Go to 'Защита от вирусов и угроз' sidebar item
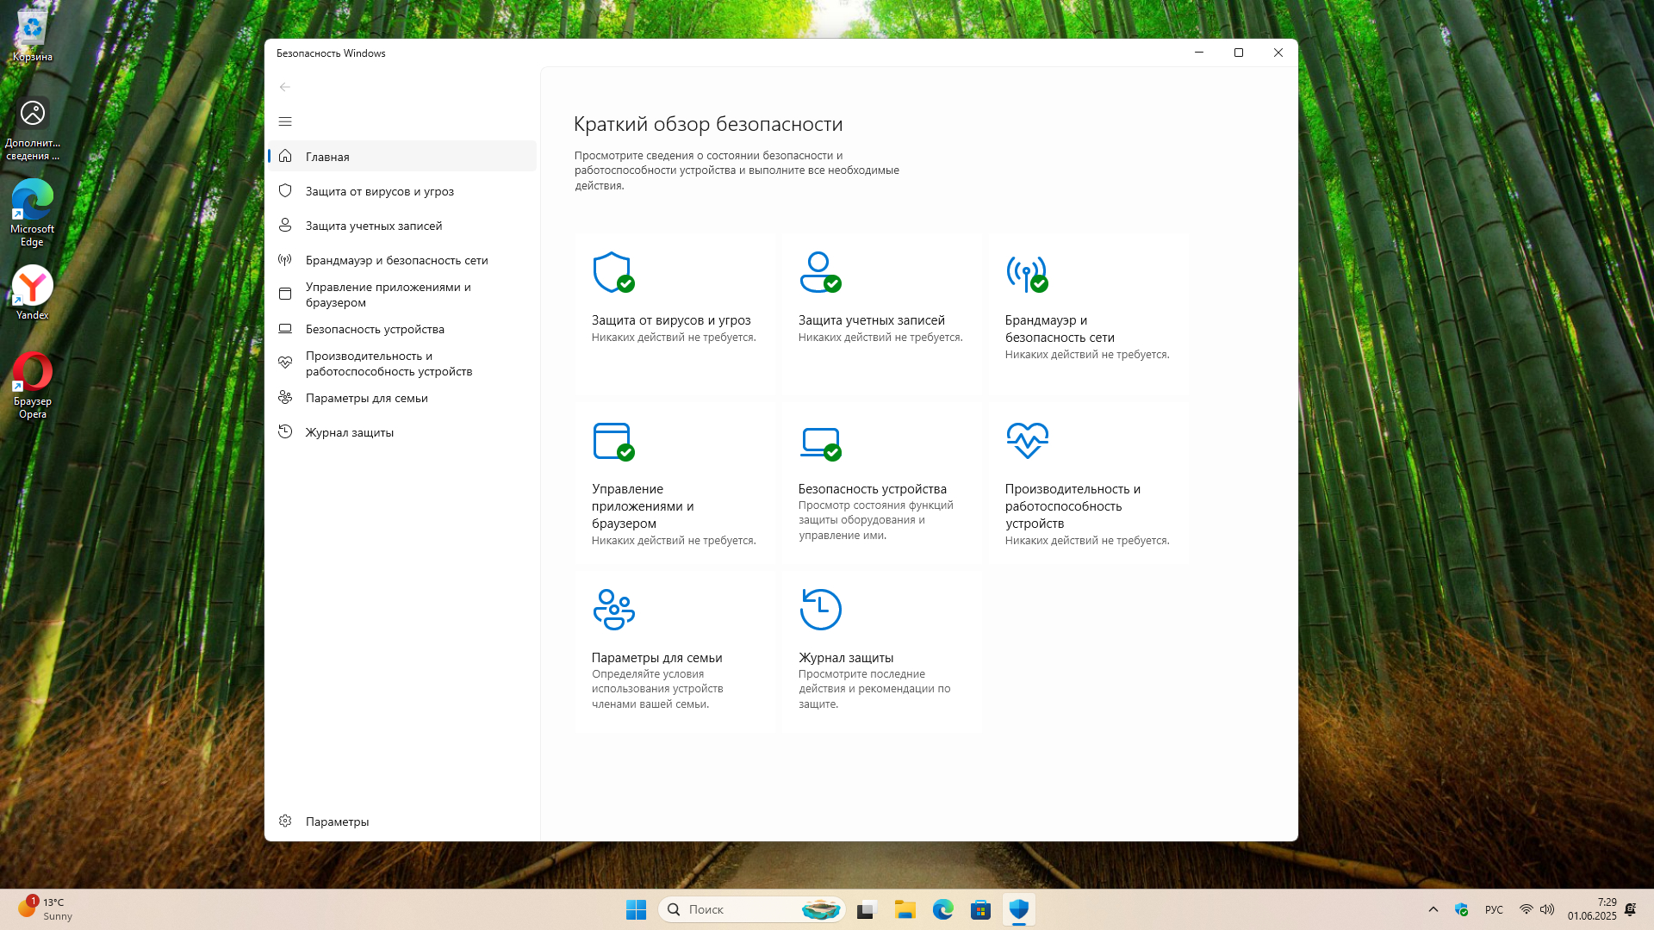The height and width of the screenshot is (930, 1654). click(379, 191)
